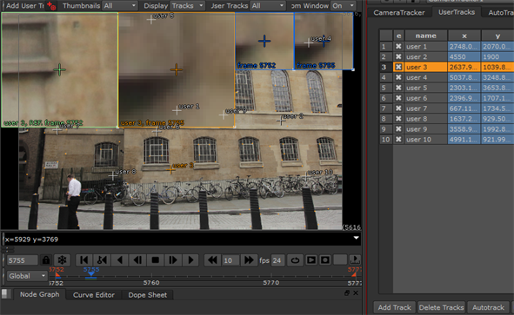Open the Thumbnails All dropdown

120,5
